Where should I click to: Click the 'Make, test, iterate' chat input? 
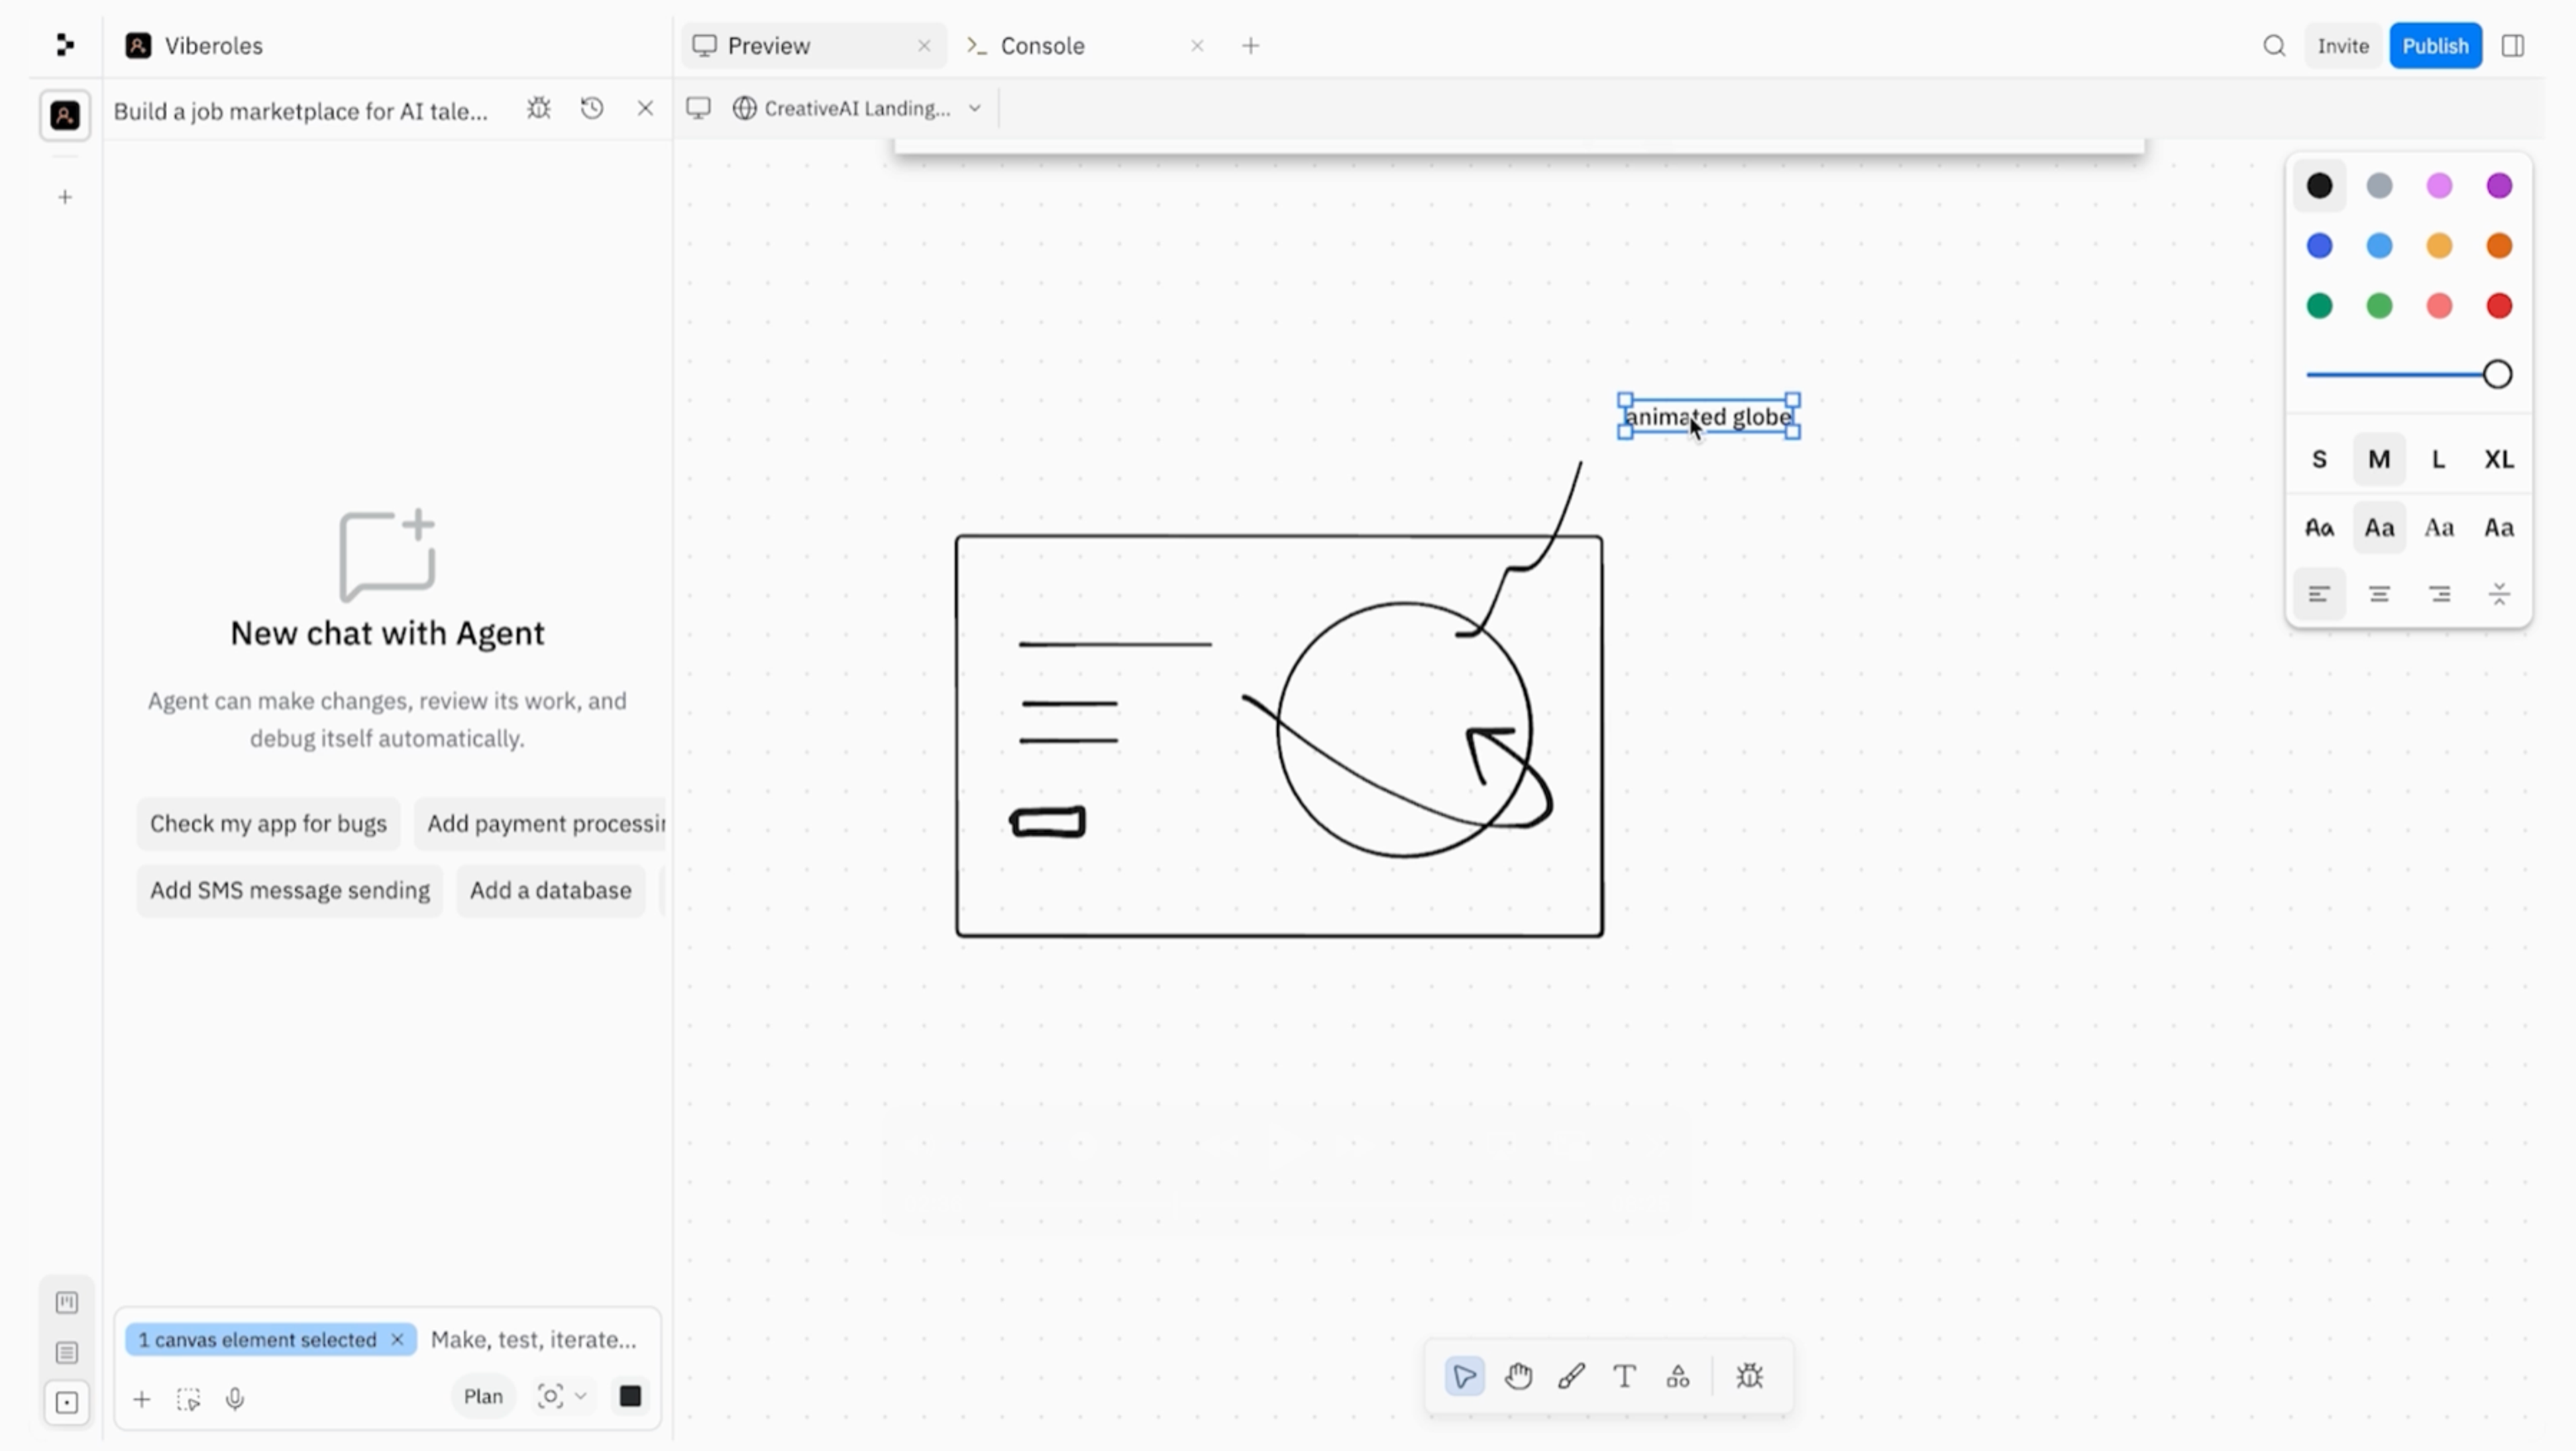click(x=533, y=1339)
